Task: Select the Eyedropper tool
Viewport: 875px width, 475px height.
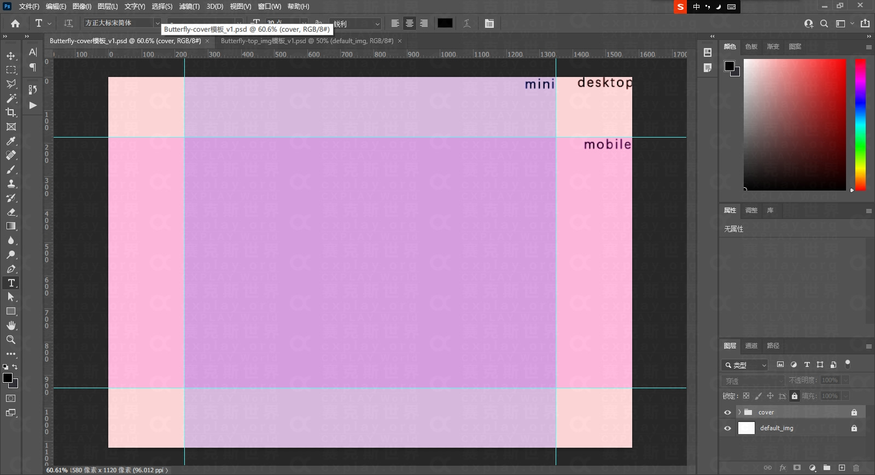Action: (11, 141)
